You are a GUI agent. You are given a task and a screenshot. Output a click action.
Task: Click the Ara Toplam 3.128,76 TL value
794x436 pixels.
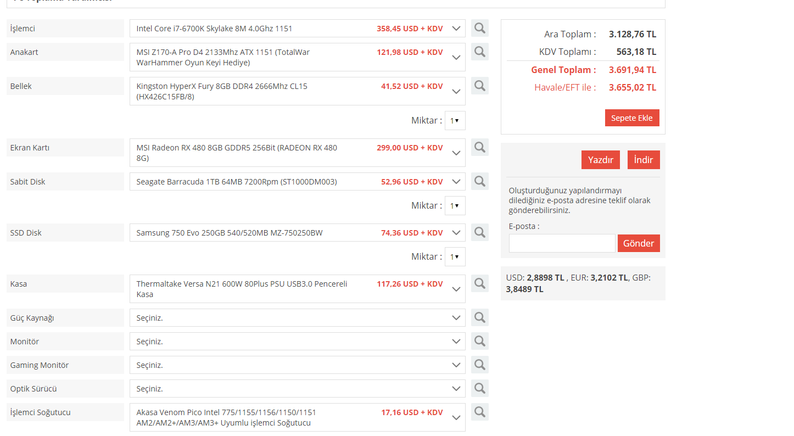(633, 34)
